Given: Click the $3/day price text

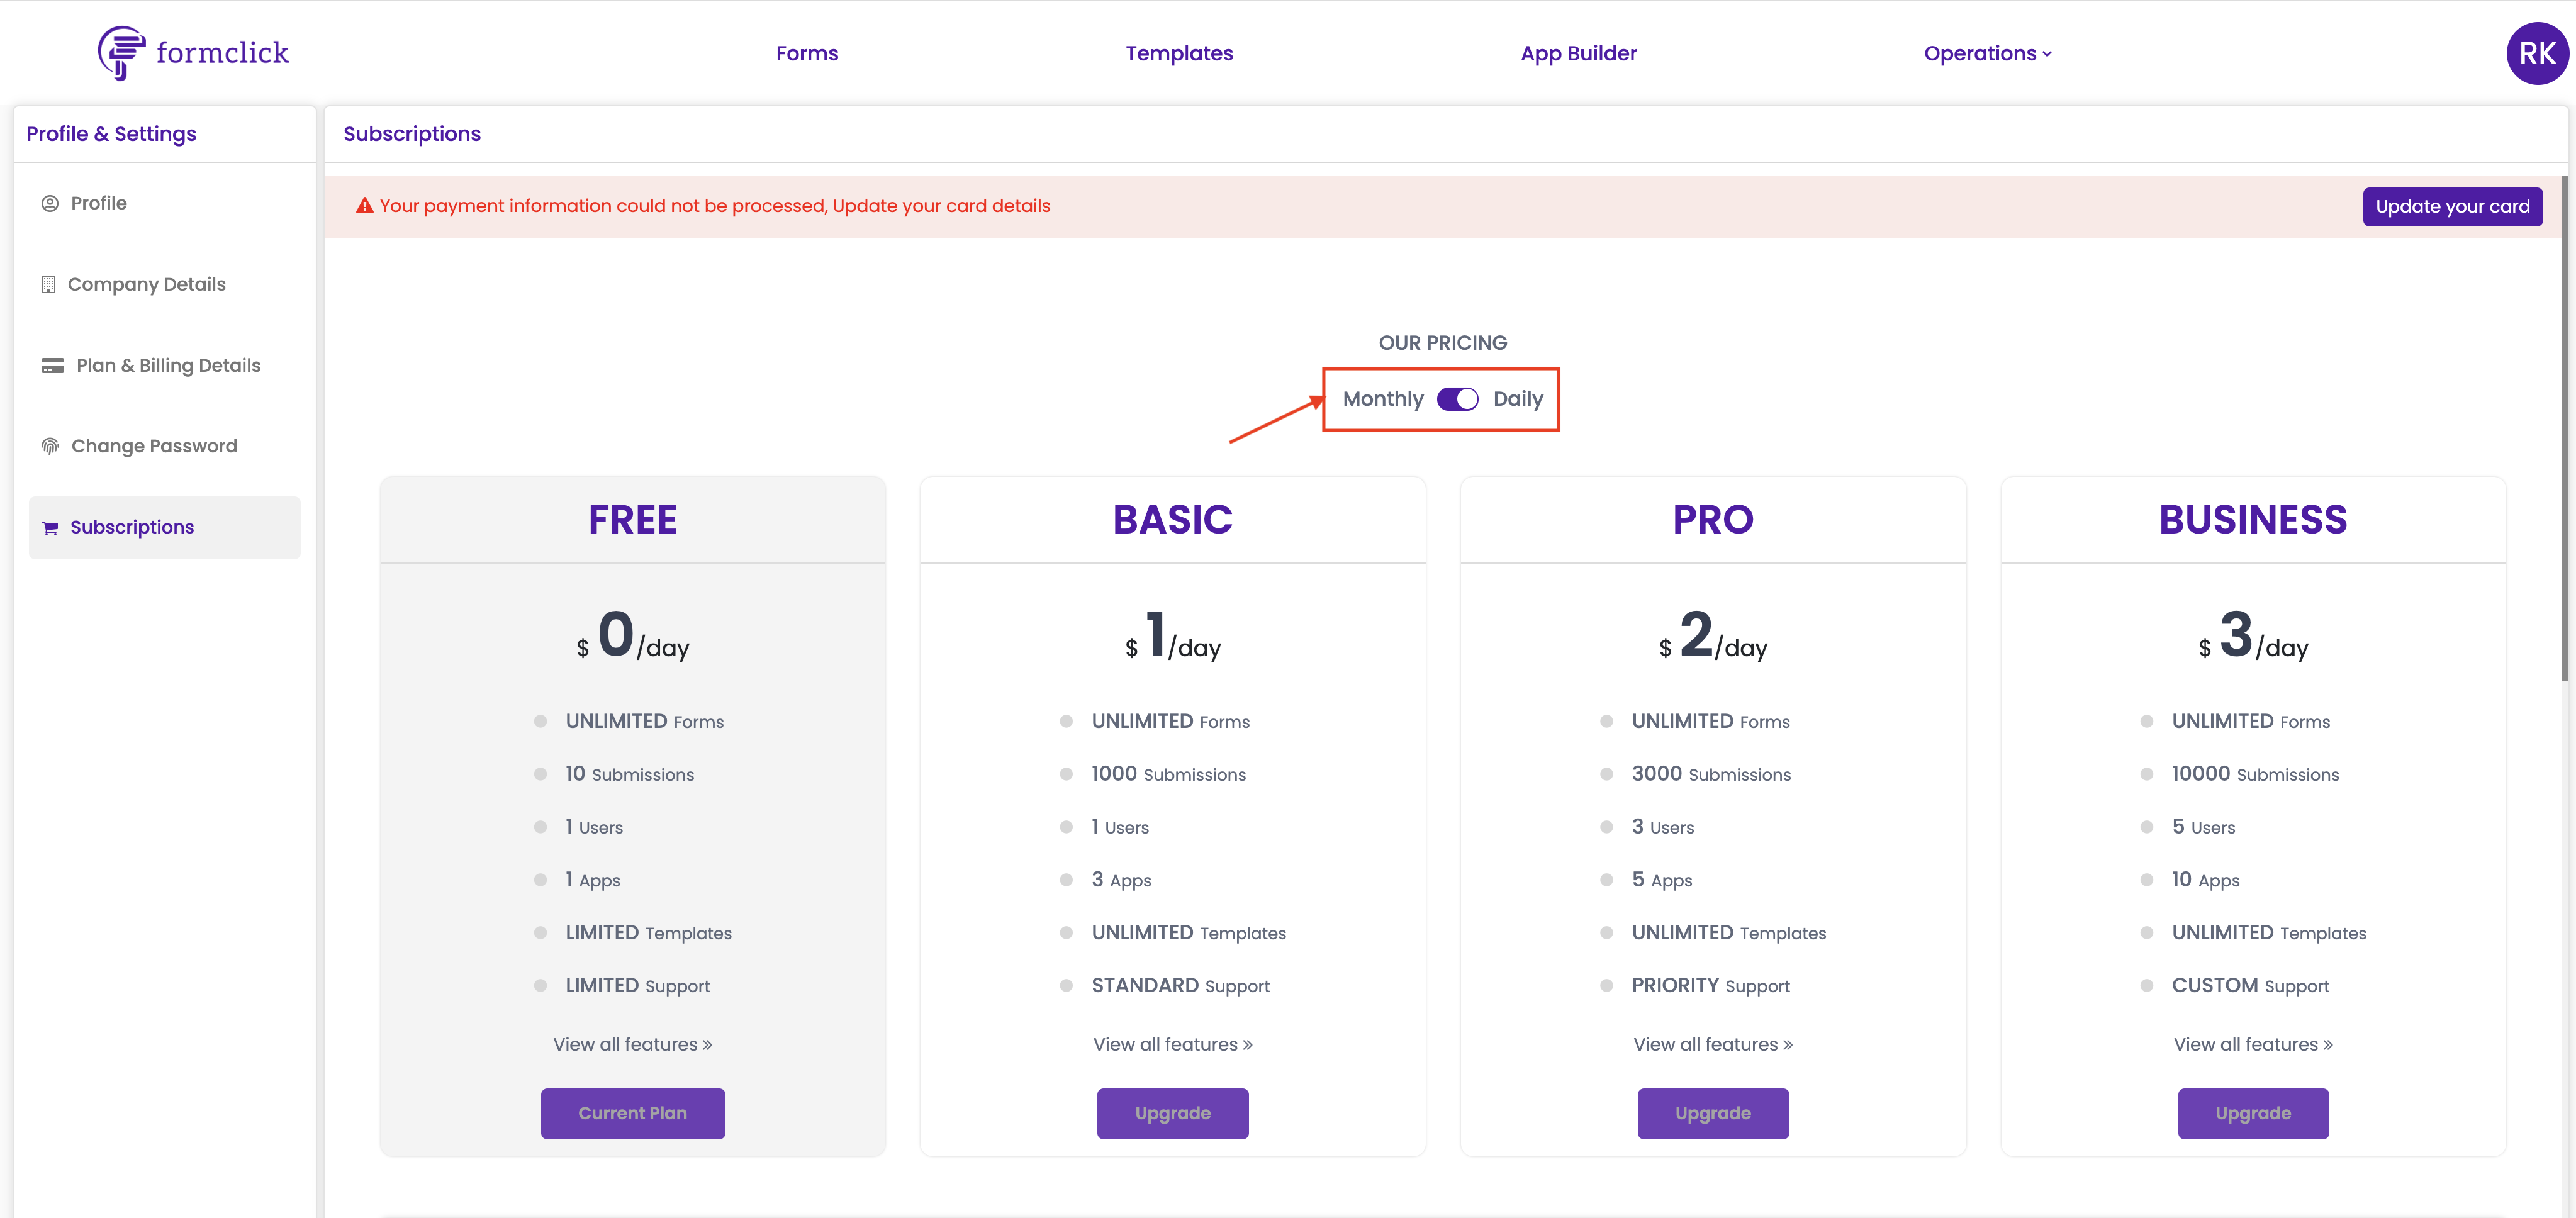Looking at the screenshot, I should pos(2253,635).
